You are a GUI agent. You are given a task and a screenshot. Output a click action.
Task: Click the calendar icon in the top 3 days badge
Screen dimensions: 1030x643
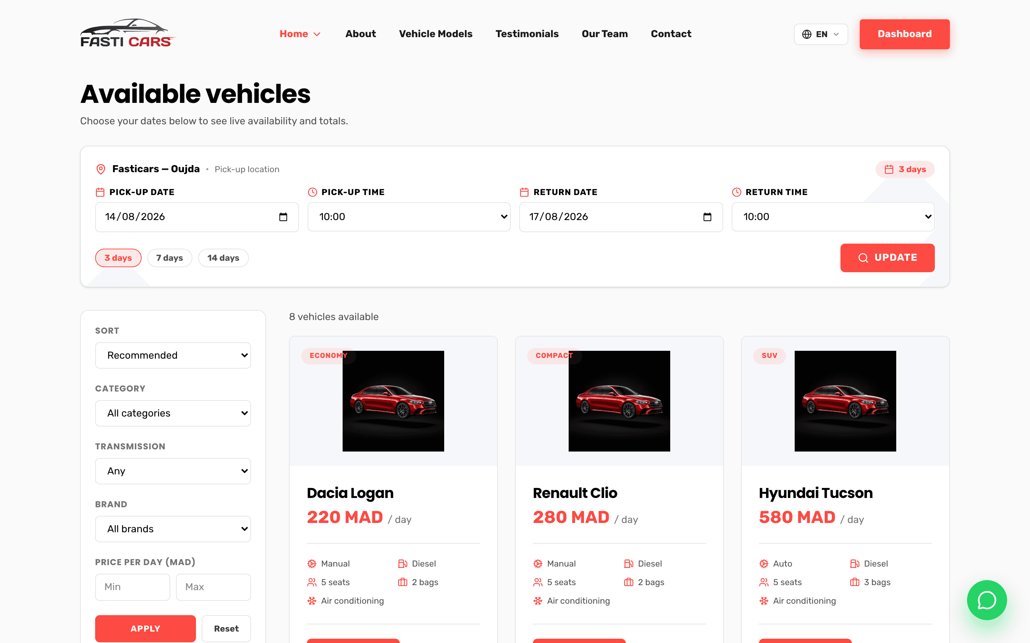[x=889, y=169]
